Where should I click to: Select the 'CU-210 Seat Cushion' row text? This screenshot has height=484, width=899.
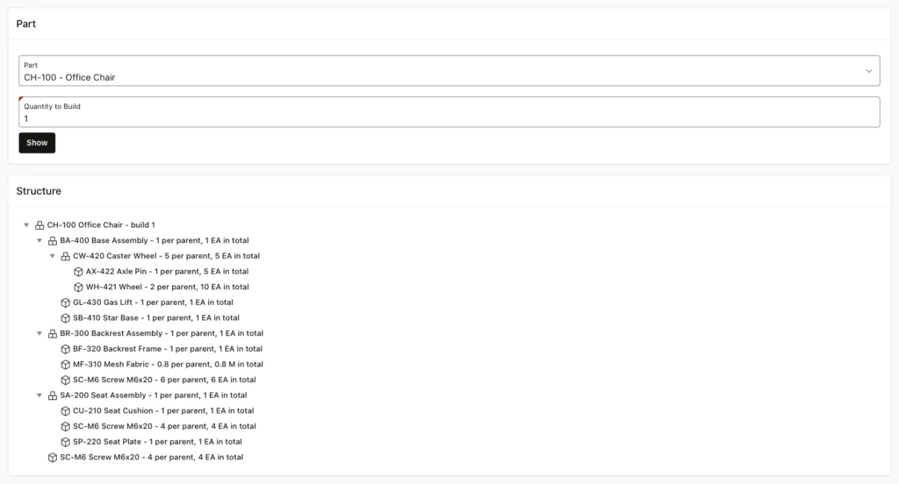(163, 410)
